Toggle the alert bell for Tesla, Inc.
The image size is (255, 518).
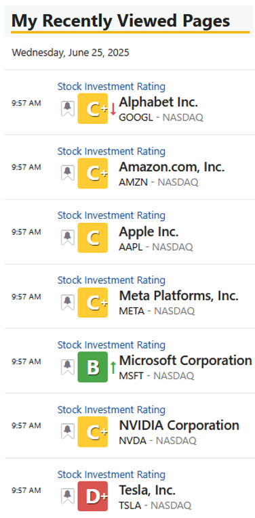pyautogui.click(x=68, y=497)
